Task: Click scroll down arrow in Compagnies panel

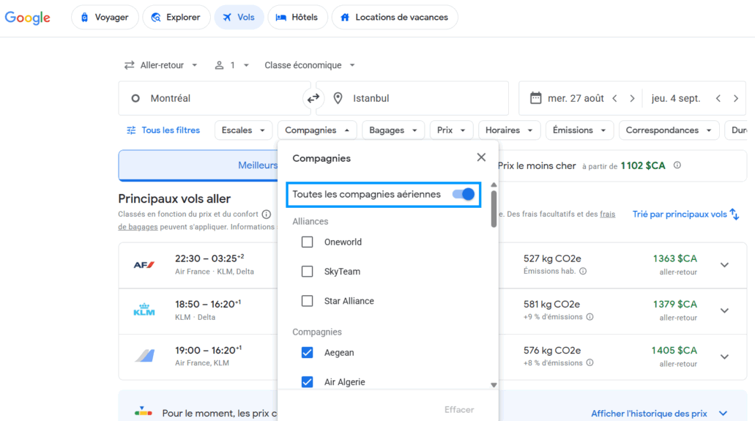Action: [494, 385]
